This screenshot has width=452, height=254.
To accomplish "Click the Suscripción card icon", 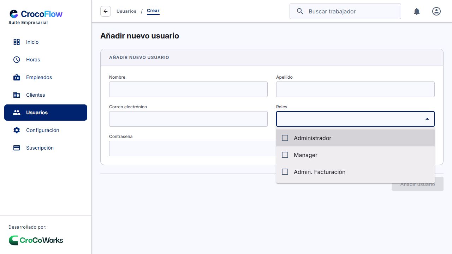I will pyautogui.click(x=17, y=148).
